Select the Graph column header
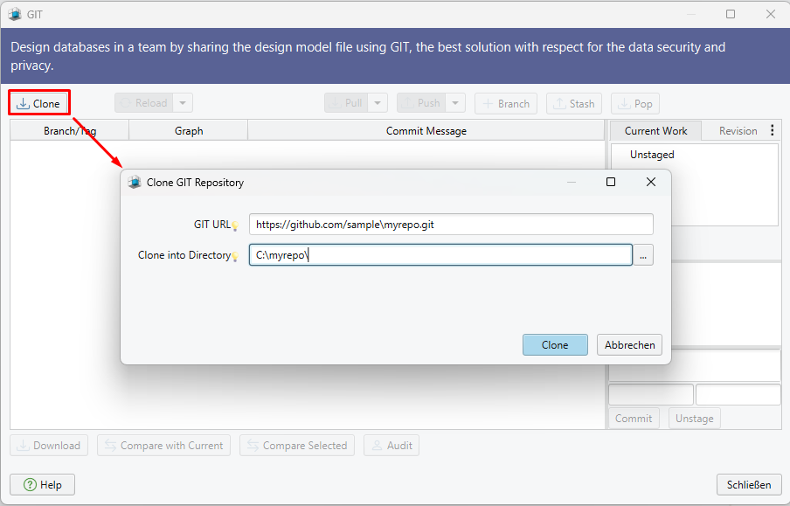 189,130
